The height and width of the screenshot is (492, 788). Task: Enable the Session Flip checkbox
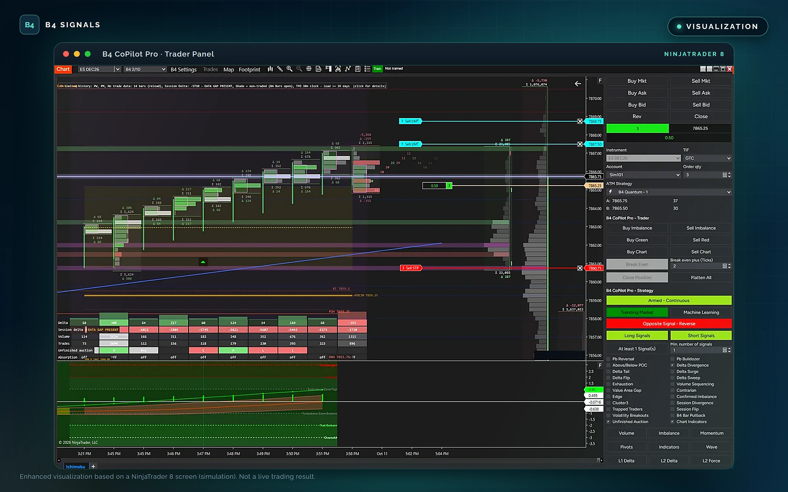[x=672, y=409]
